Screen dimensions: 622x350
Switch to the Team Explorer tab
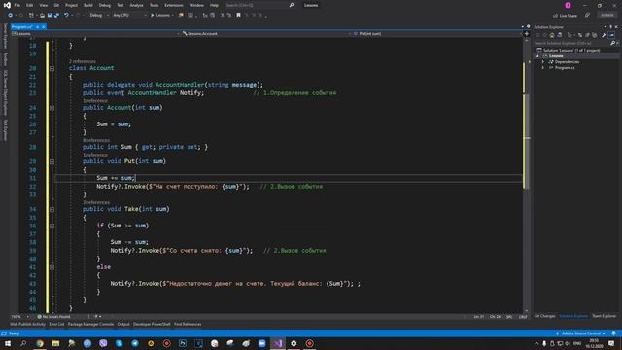point(605,316)
